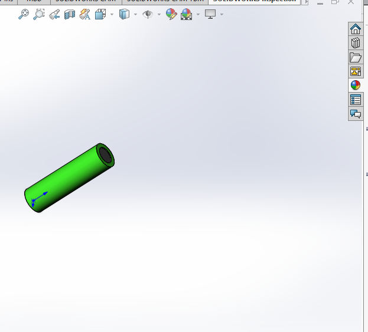Viewport: 368px width, 332px height.
Task: Open the Dynamic Annotation Views tool
Action: click(85, 14)
